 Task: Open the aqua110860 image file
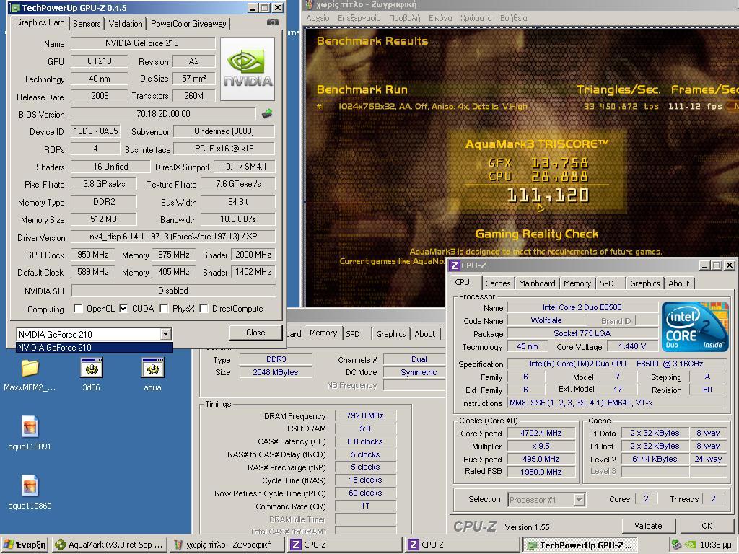pyautogui.click(x=30, y=493)
